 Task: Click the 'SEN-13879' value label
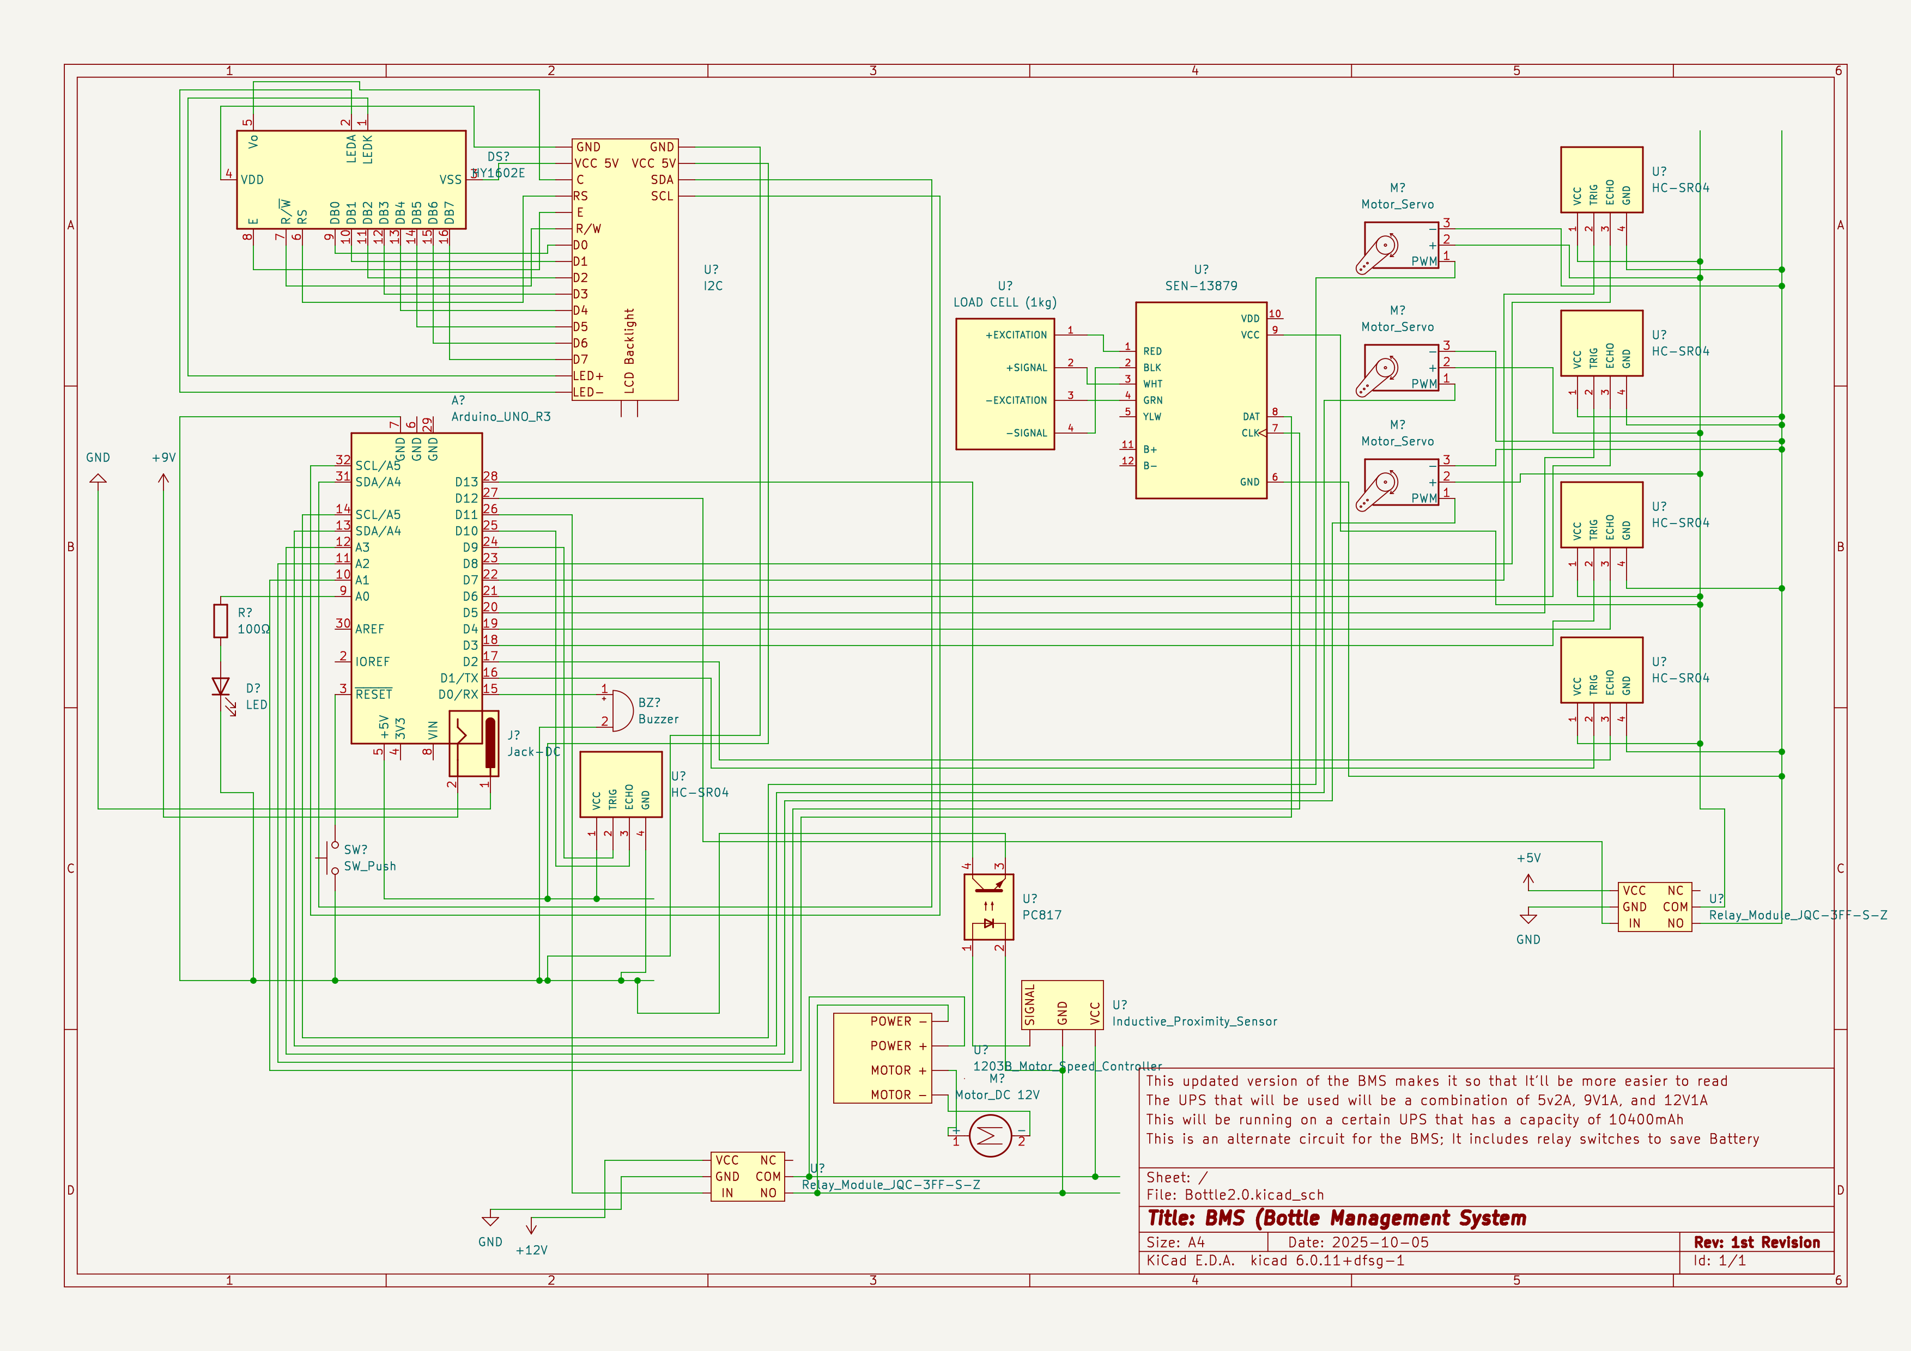pos(1201,286)
